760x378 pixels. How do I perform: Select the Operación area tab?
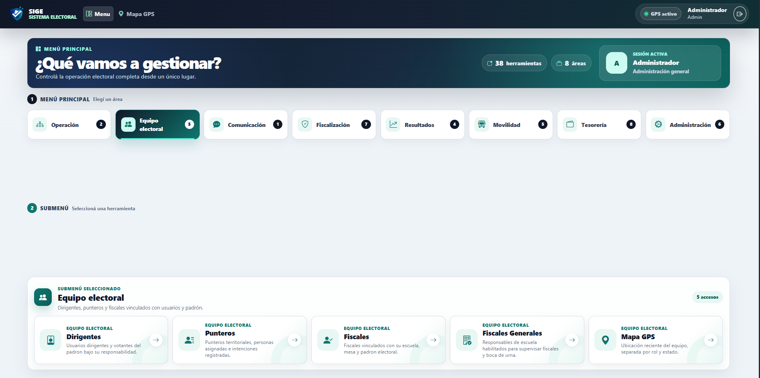(69, 125)
